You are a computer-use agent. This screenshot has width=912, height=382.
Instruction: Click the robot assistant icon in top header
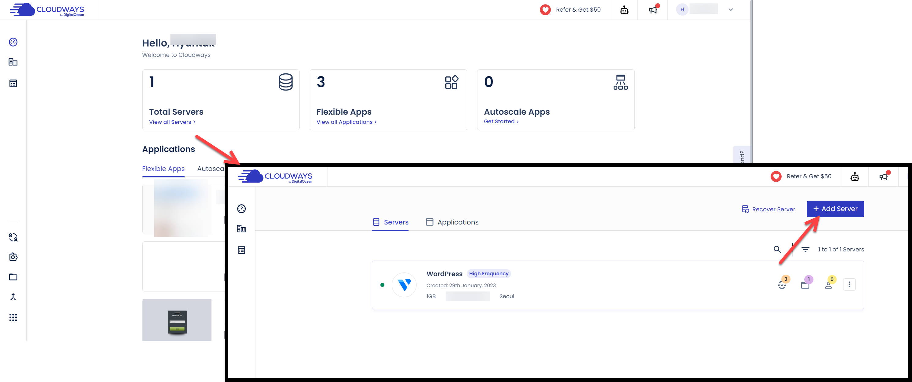[x=624, y=10]
